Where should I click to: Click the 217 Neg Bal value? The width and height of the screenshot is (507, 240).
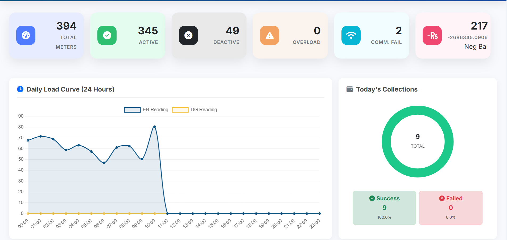(479, 26)
